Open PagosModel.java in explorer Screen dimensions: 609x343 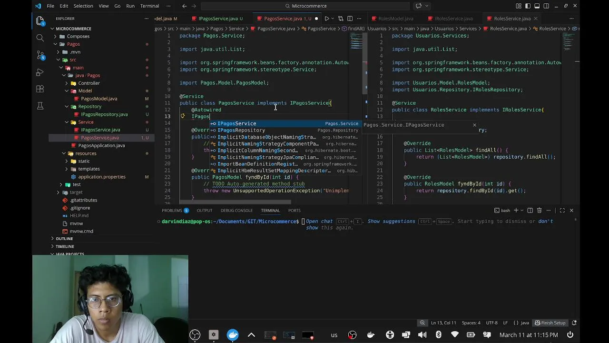[98, 99]
